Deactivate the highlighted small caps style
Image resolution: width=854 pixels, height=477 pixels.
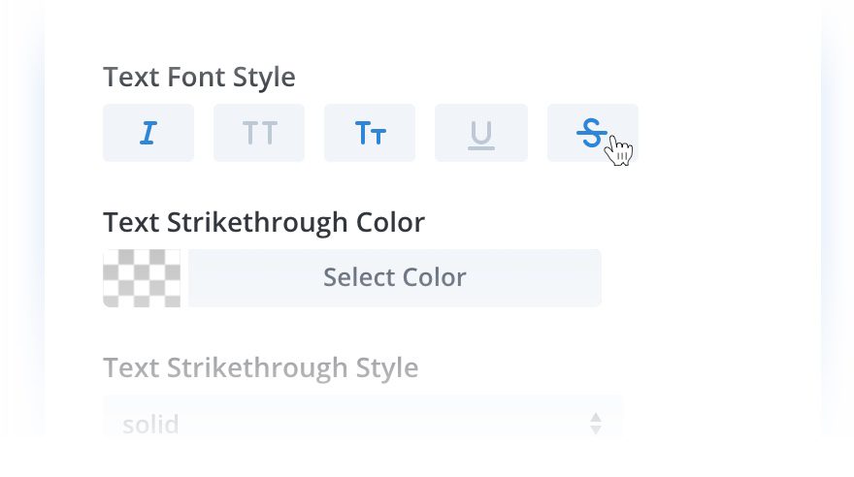(370, 133)
